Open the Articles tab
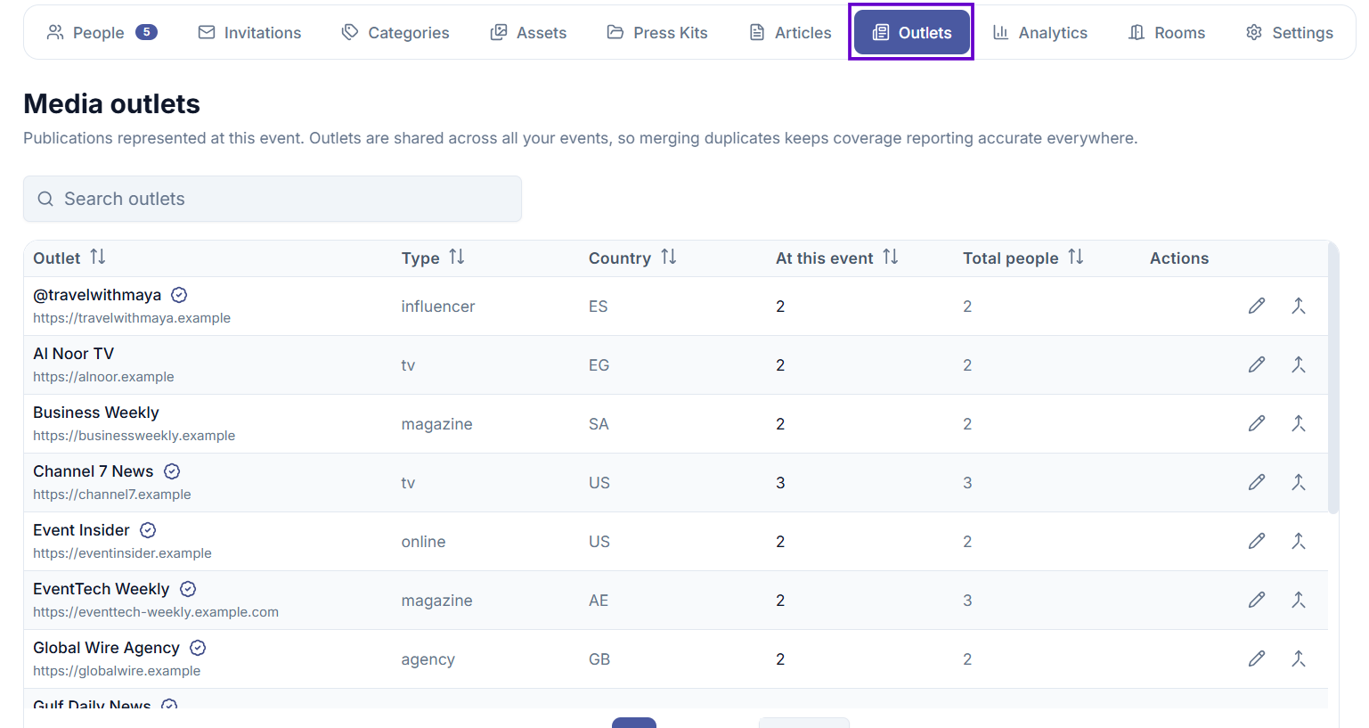This screenshot has width=1369, height=728. pyautogui.click(x=790, y=33)
